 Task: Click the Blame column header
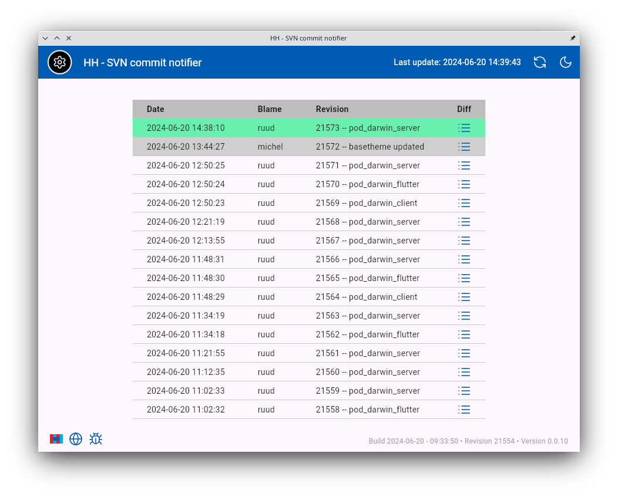[x=270, y=109]
